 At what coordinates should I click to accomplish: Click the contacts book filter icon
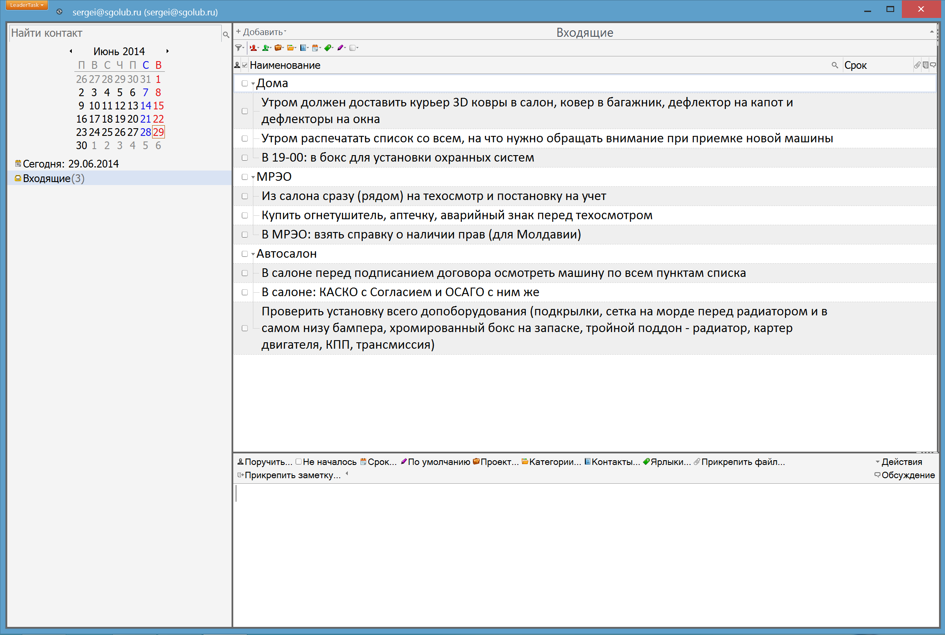(303, 48)
